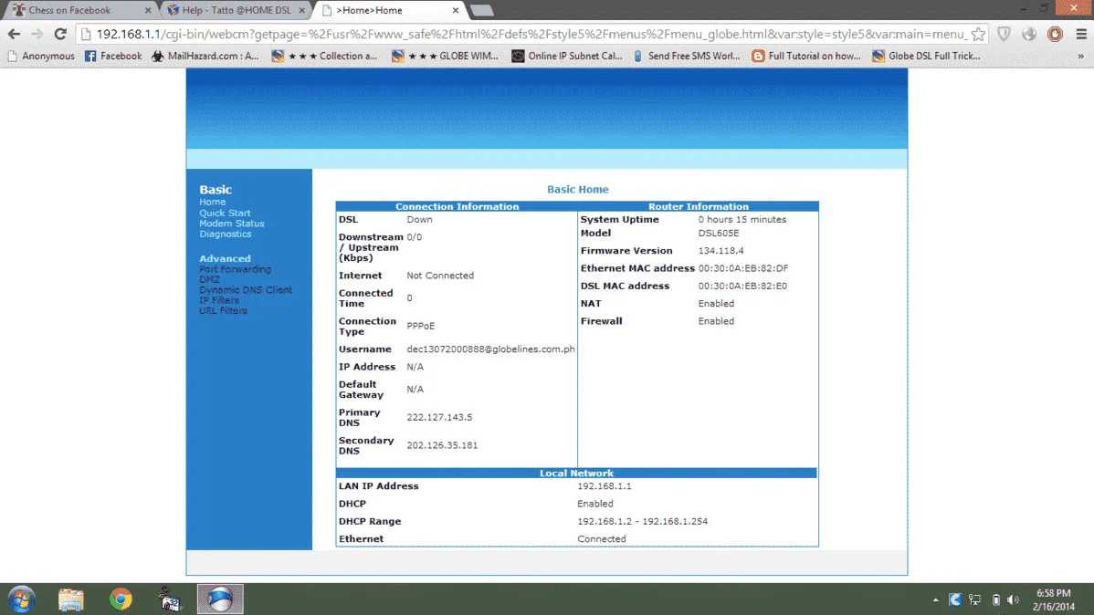Click the browser forward arrow
The height and width of the screenshot is (615, 1094).
coord(37,34)
